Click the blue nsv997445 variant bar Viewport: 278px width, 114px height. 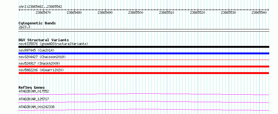[144, 53]
